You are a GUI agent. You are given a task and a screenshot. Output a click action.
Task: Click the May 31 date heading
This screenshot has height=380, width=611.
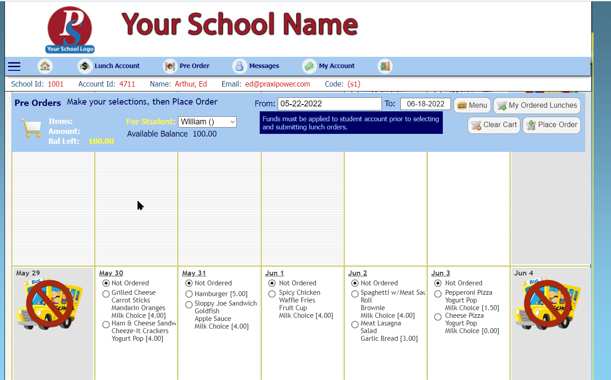[x=194, y=273]
